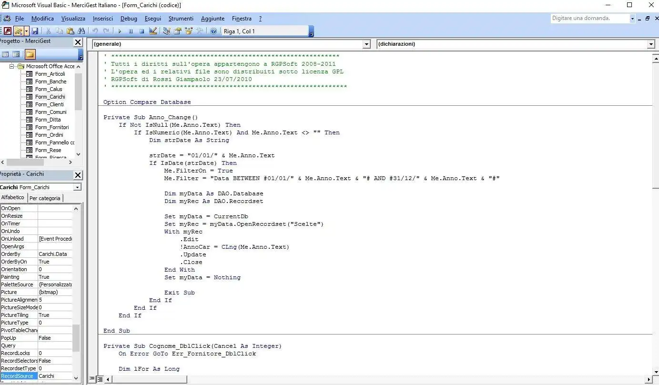Select Form_Articoli in the project tree
This screenshot has height=385, width=659.
point(50,74)
